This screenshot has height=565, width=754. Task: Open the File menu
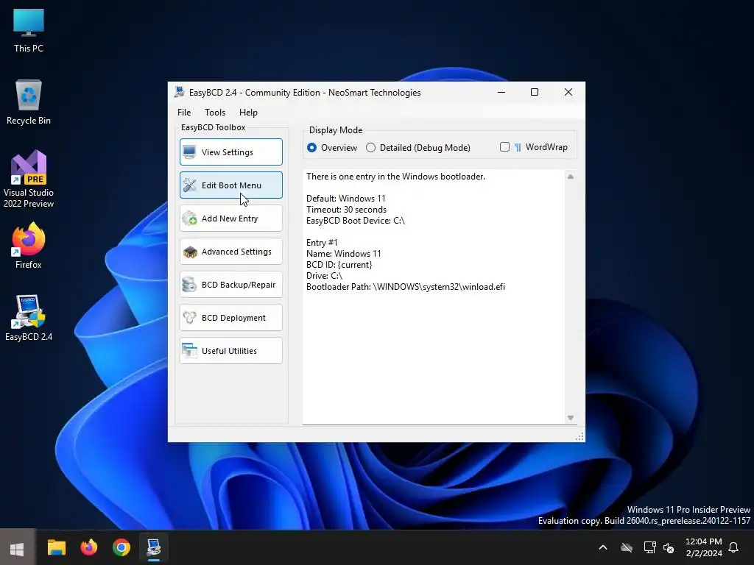(183, 113)
